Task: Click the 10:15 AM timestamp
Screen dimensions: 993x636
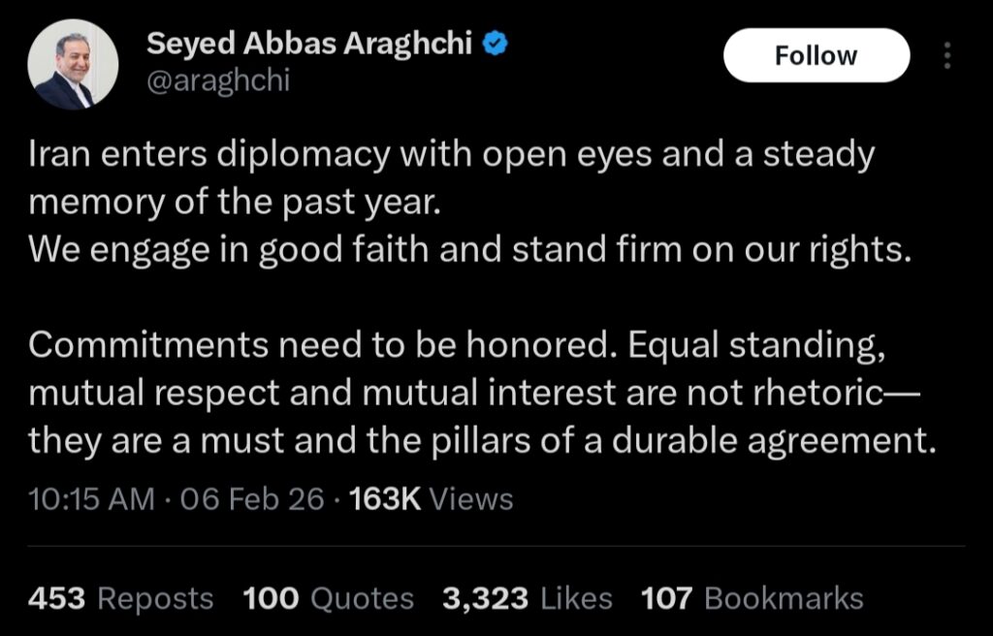Action: [91, 499]
